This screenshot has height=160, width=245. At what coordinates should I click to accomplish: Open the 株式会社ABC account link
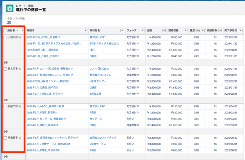point(97,107)
